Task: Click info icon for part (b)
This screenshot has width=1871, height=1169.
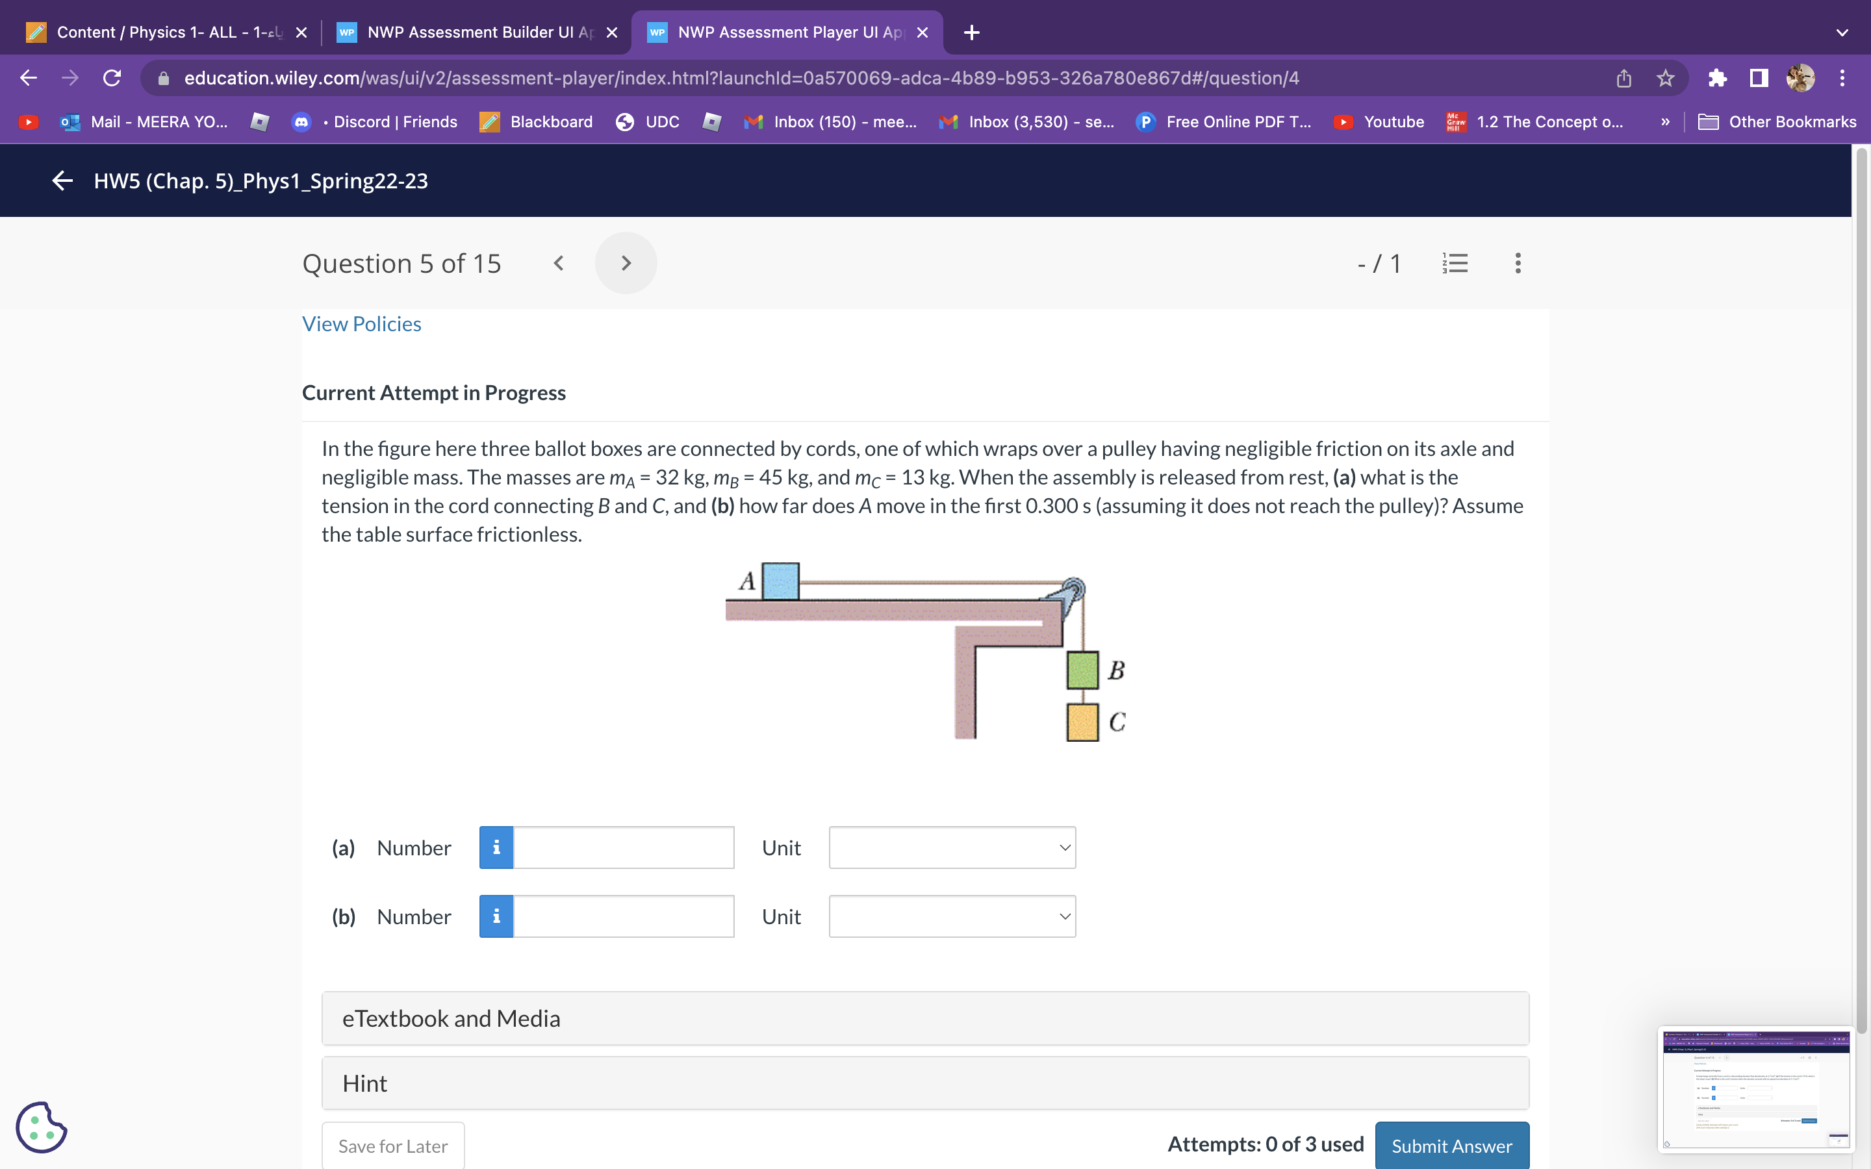Action: [x=496, y=916]
